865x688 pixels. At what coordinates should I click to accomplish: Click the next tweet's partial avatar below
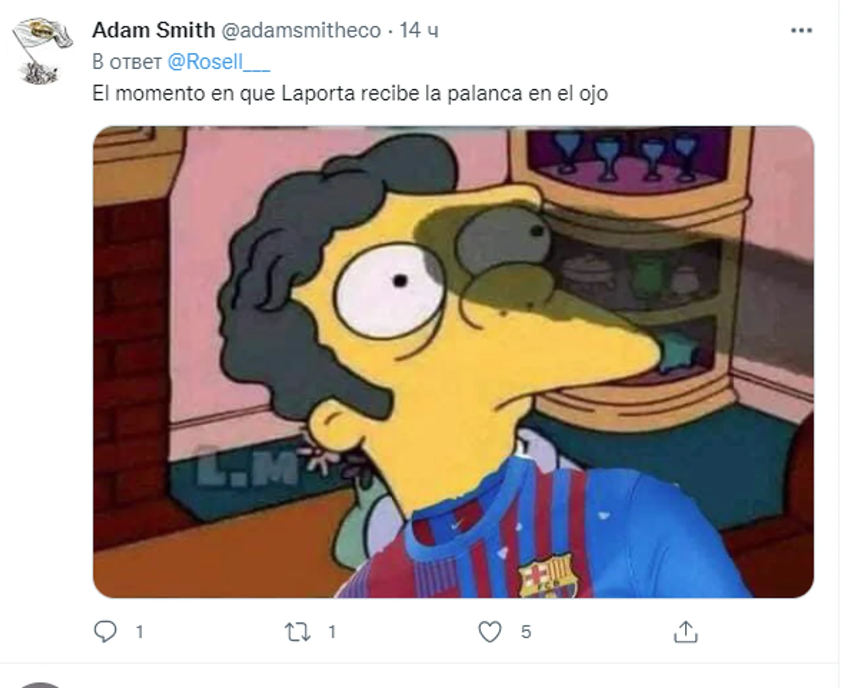click(40, 685)
